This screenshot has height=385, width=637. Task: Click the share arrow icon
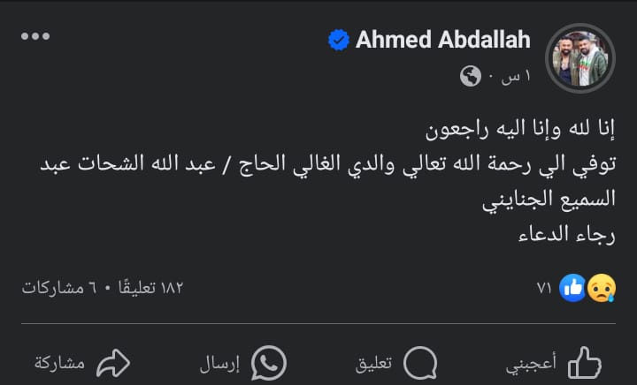point(112,362)
